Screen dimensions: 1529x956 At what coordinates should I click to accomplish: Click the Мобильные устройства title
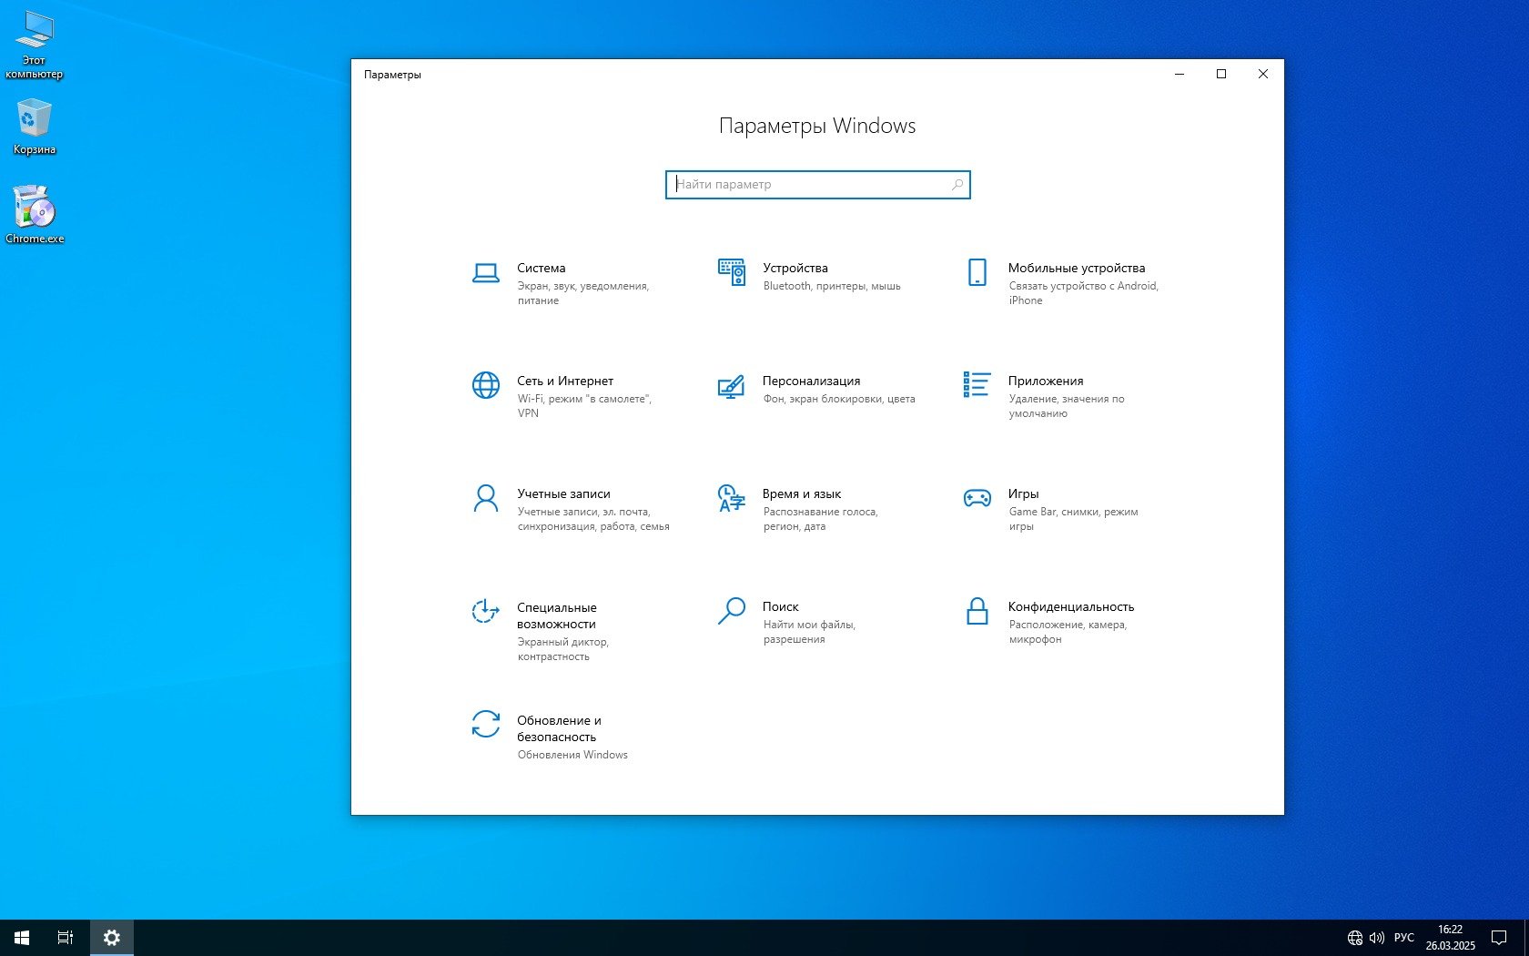1077,268
